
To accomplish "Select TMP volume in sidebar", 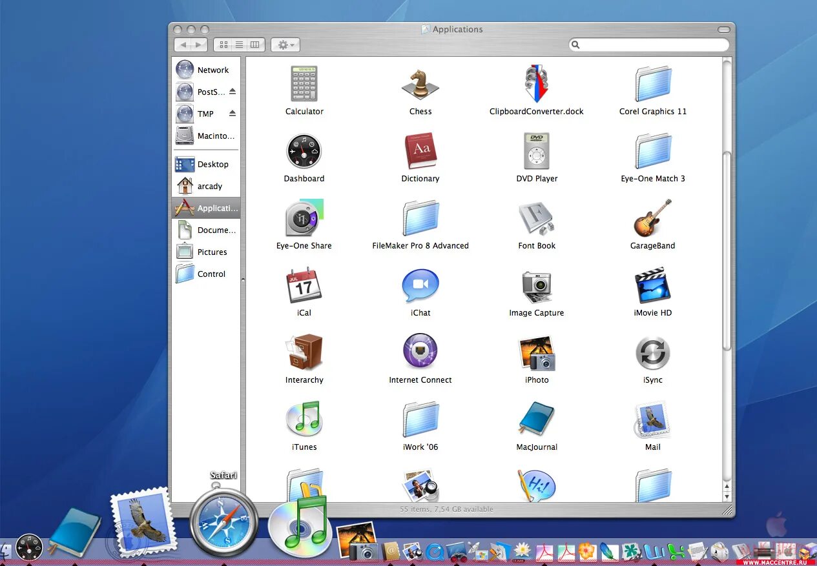I will pyautogui.click(x=206, y=114).
